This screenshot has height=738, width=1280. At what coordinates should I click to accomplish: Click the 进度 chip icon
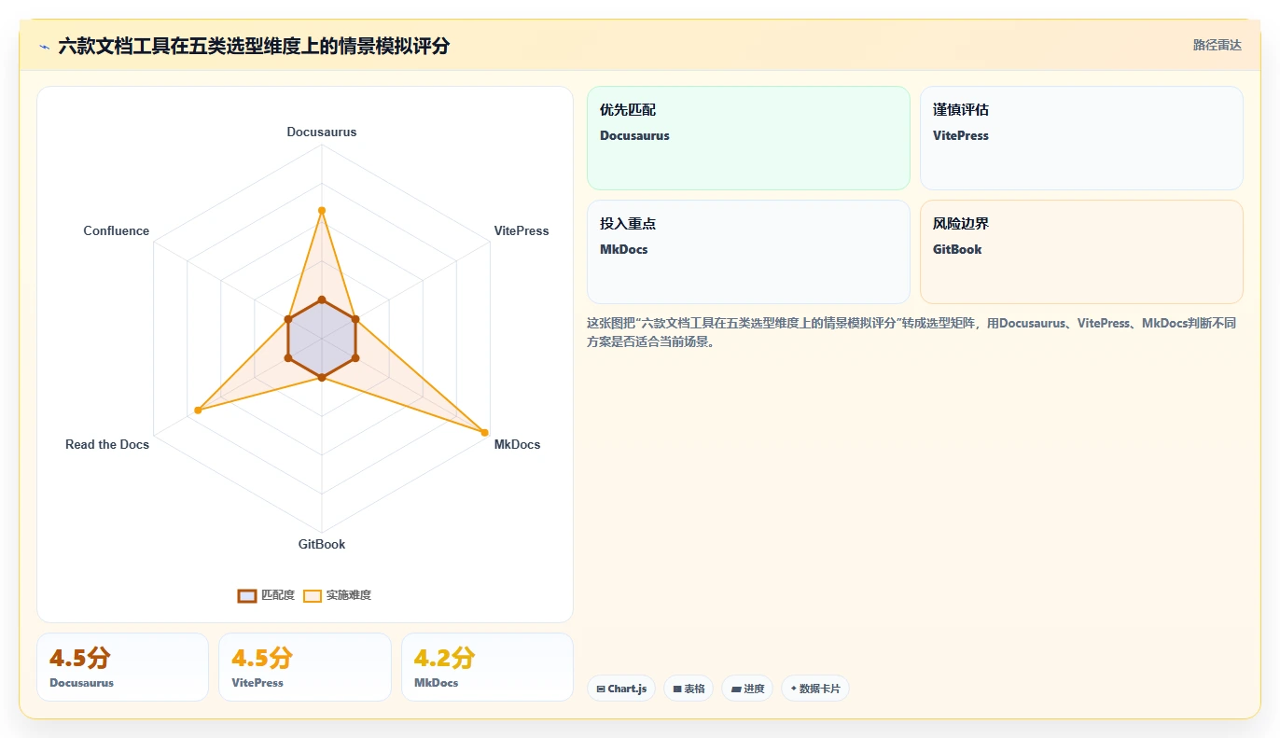[736, 689]
